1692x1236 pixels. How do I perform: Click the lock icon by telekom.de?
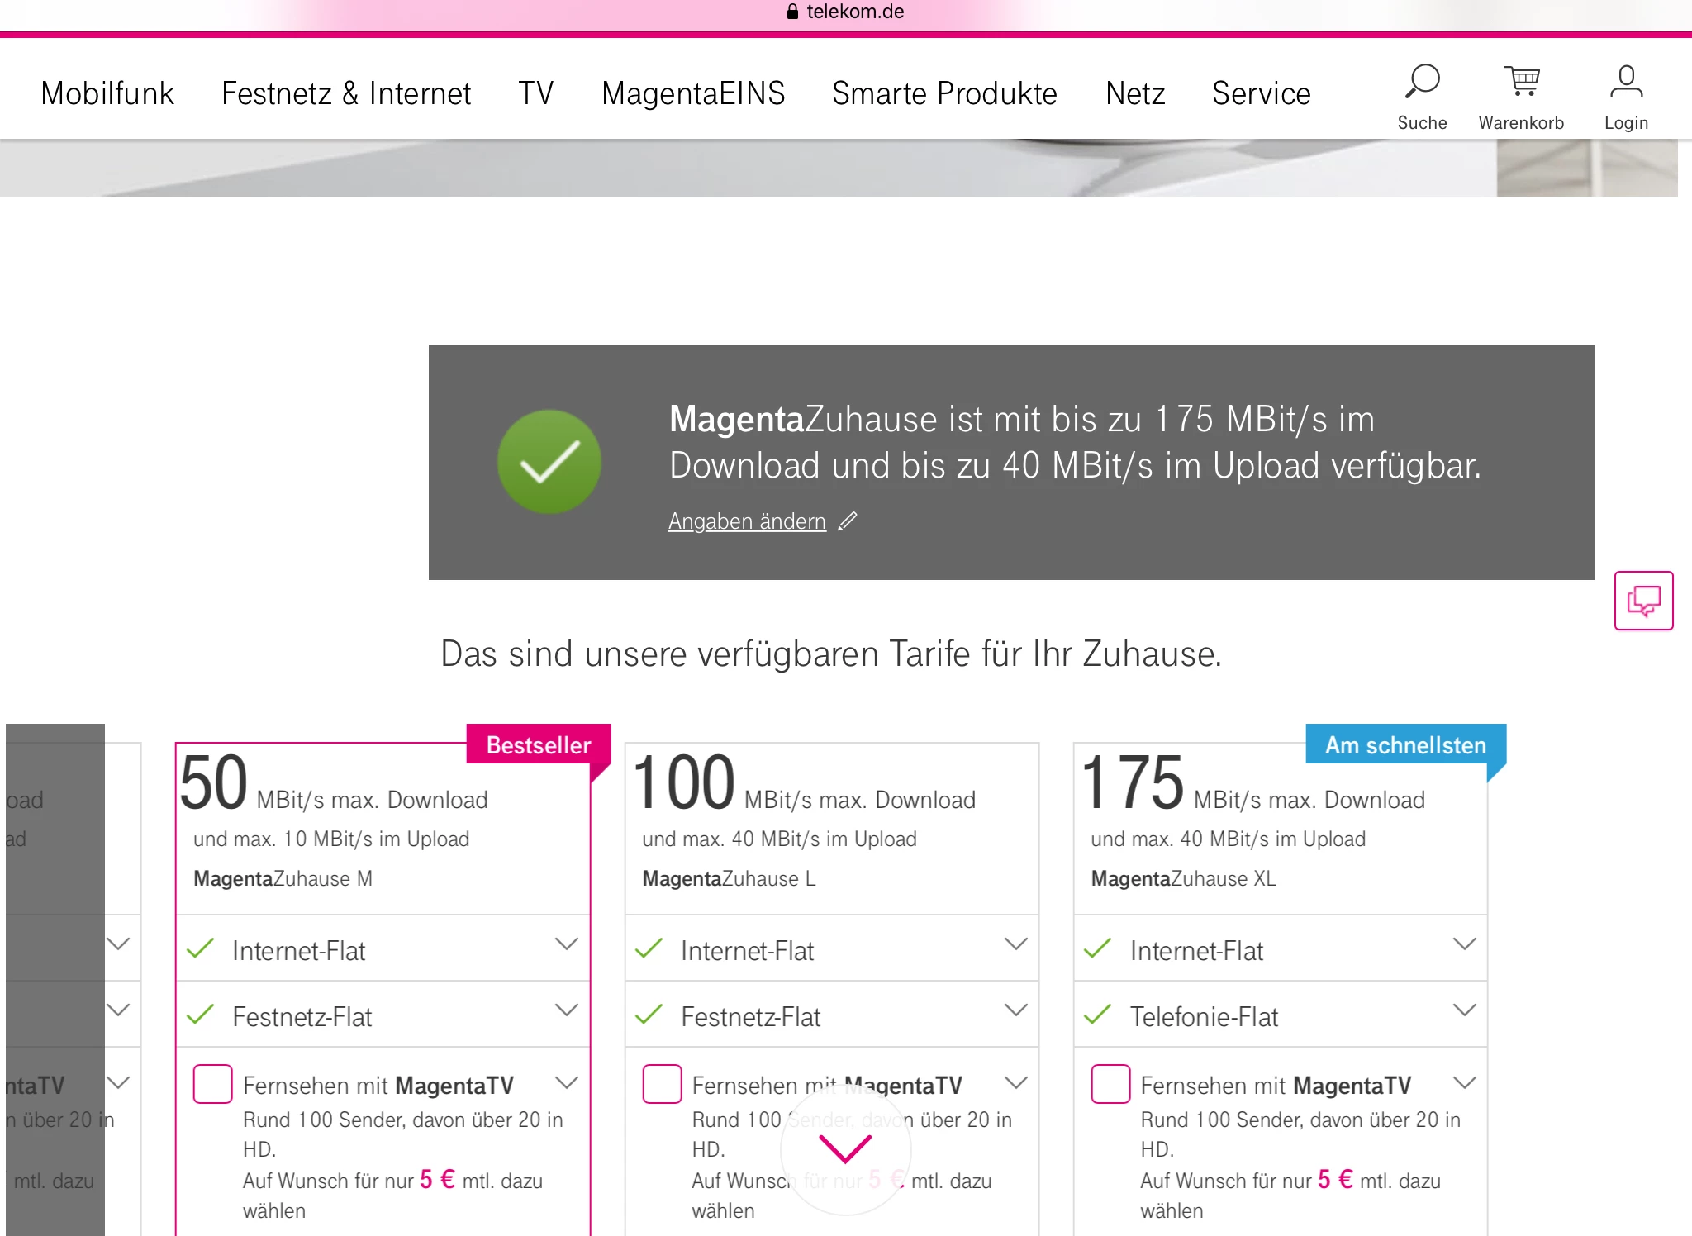(792, 12)
